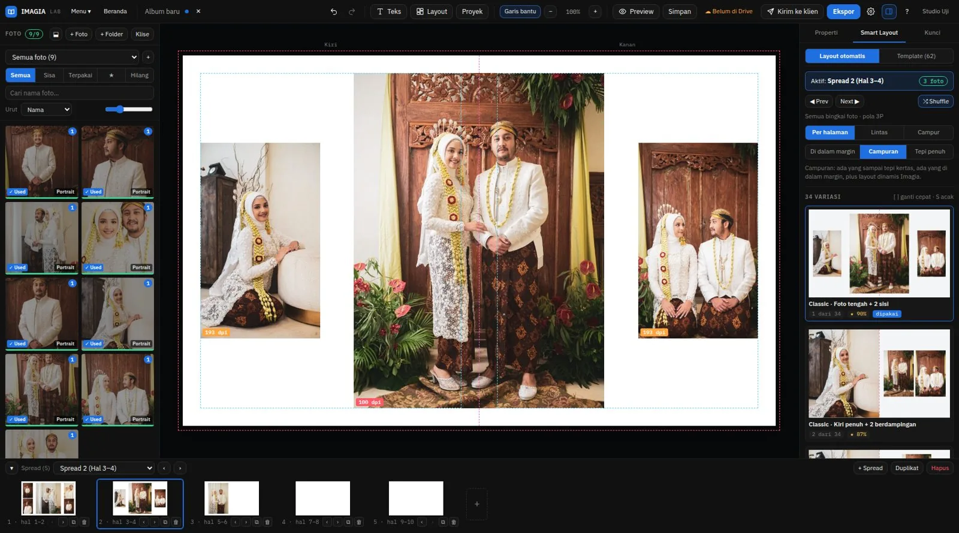The image size is (959, 533).
Task: Open the Menu dropdown
Action: [81, 11]
